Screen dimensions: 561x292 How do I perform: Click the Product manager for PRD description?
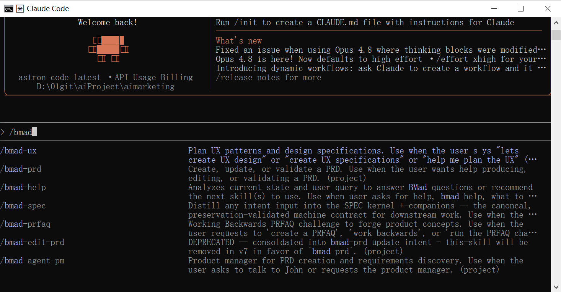point(356,265)
